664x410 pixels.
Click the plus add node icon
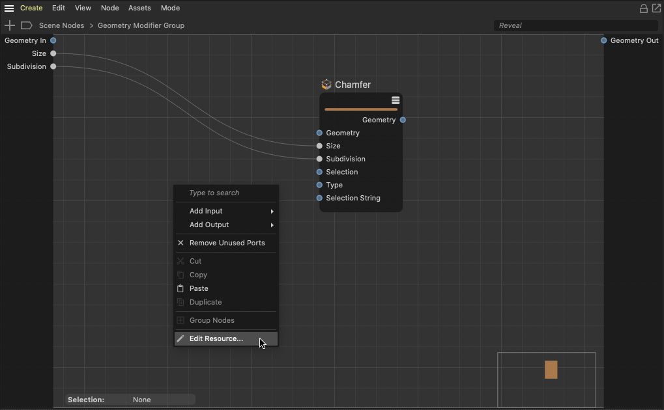pos(10,25)
